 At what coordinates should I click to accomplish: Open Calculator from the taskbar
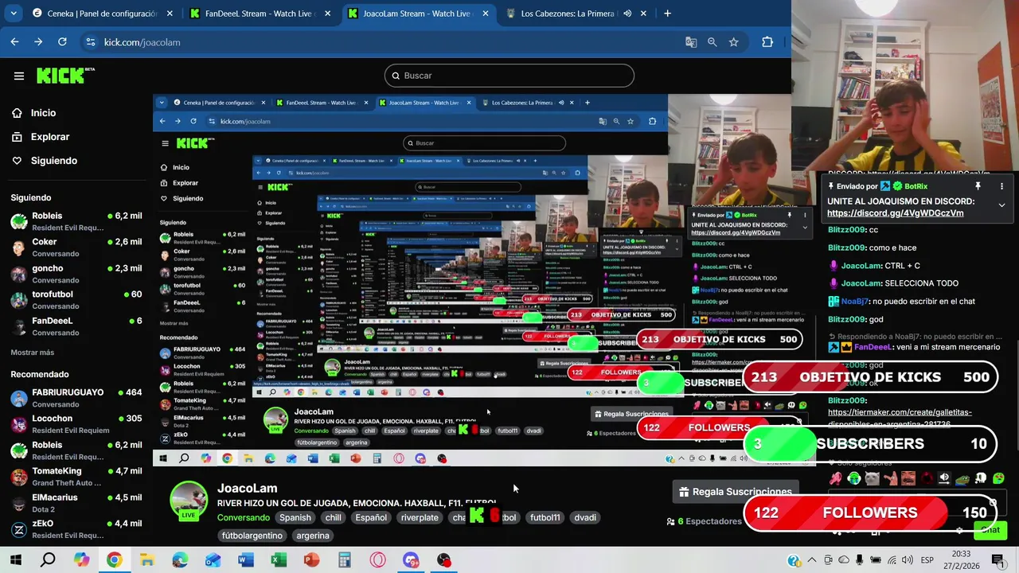pos(344,560)
